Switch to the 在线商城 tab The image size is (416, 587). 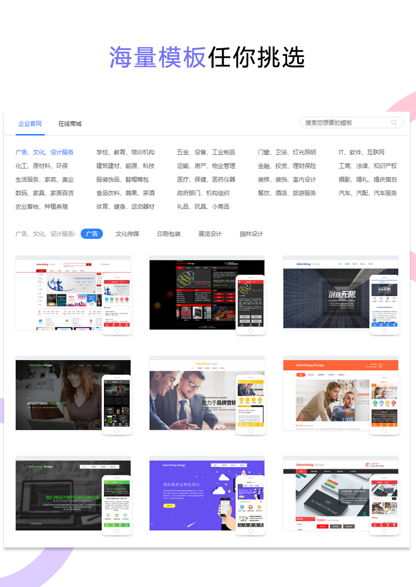(70, 124)
